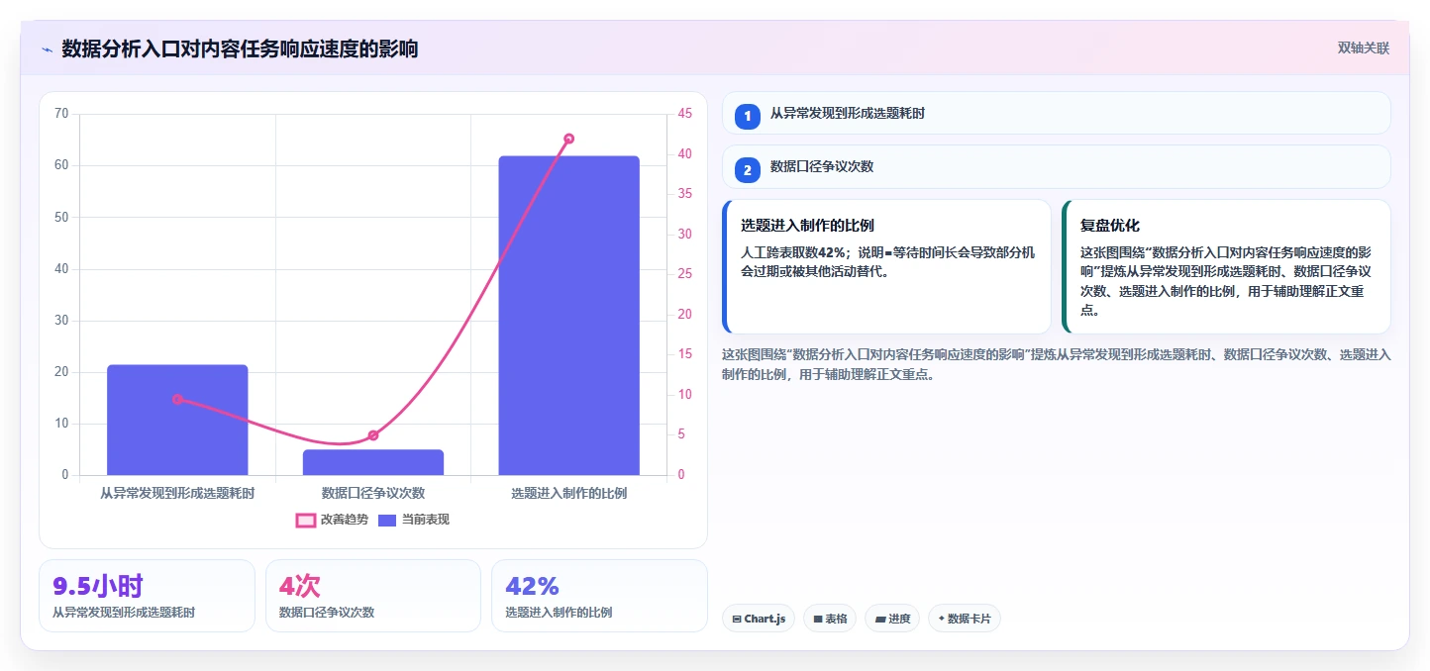Click the trend line point above the tallest bar
The height and width of the screenshot is (671, 1430).
(568, 139)
